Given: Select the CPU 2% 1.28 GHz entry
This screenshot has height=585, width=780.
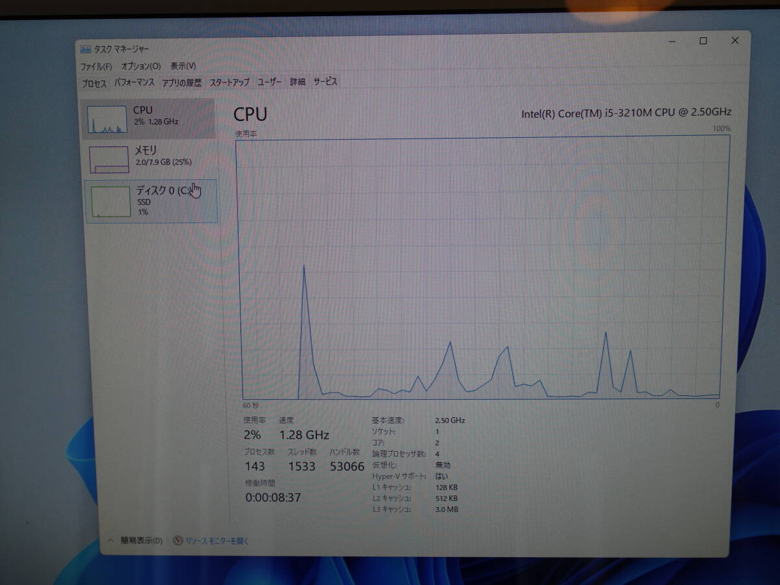Looking at the screenshot, I should [148, 118].
